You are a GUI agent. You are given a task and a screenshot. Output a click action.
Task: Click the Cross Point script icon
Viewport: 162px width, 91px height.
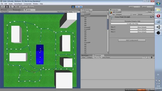112,17
